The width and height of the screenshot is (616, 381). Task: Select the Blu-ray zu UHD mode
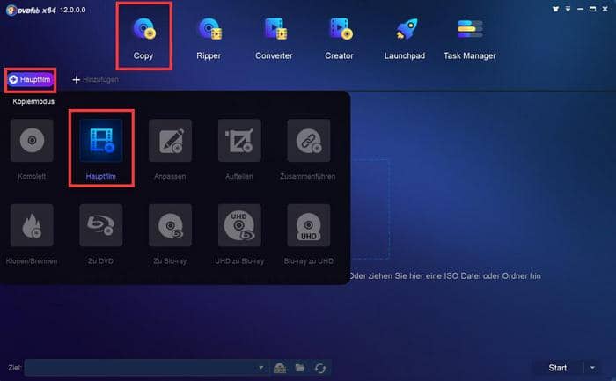[x=308, y=225]
